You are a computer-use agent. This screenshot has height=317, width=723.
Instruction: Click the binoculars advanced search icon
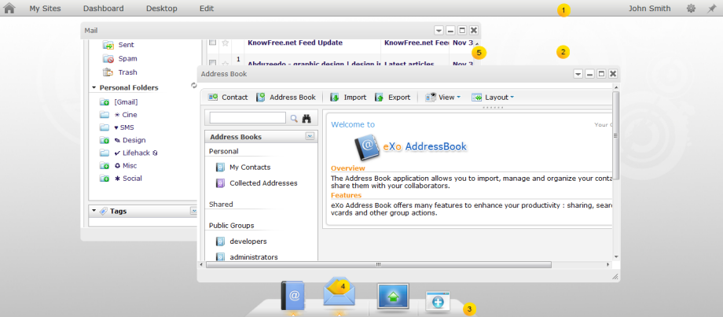(306, 118)
